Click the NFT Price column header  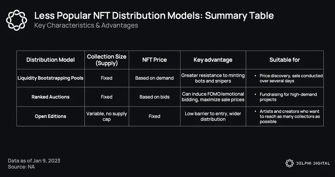pyautogui.click(x=154, y=60)
